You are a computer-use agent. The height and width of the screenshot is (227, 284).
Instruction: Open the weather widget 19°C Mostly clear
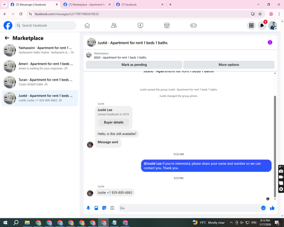208,222
